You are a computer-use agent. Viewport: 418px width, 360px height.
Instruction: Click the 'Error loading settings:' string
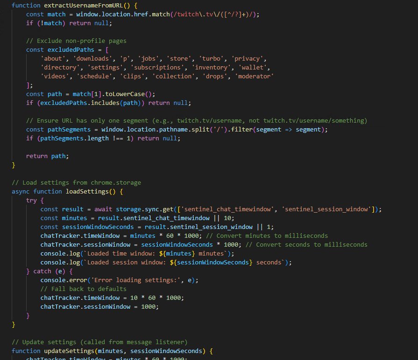(x=136, y=280)
